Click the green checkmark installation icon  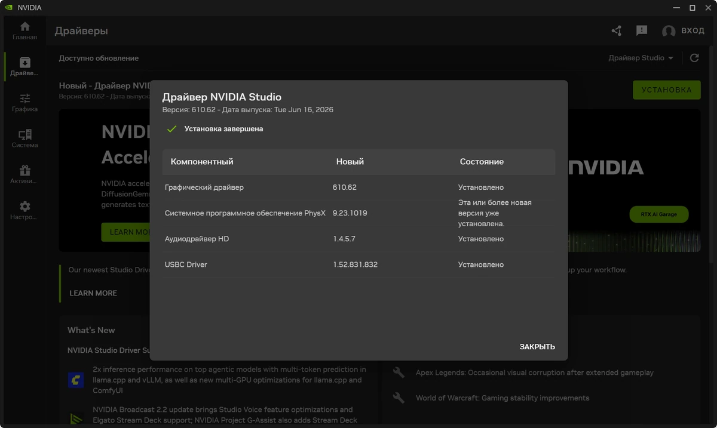(172, 128)
